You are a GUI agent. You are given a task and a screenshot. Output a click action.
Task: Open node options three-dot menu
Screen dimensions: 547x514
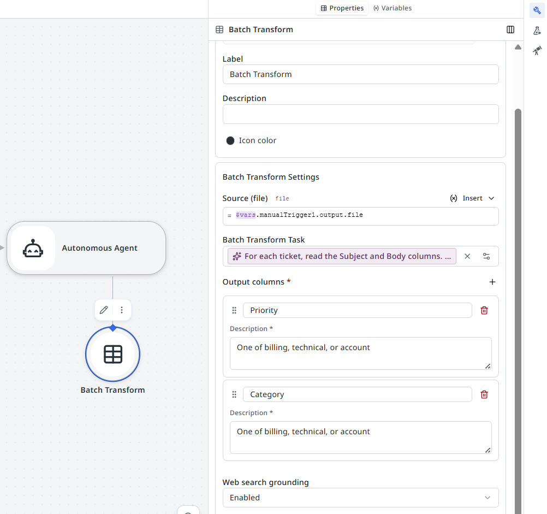122,310
